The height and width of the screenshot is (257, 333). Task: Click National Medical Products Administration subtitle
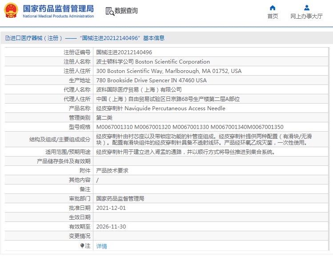(x=58, y=16)
